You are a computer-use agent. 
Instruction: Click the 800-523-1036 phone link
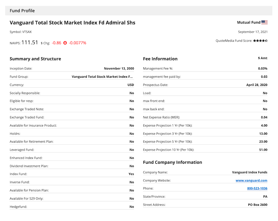257,188
